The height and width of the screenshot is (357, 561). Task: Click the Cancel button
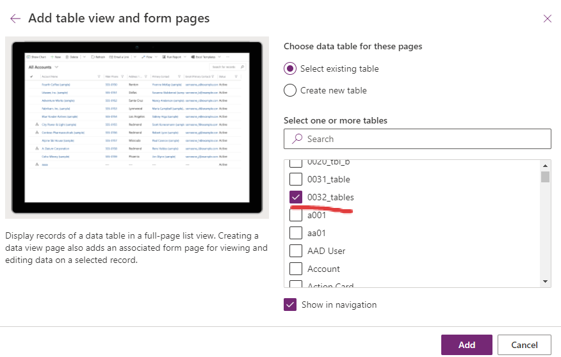[524, 345]
